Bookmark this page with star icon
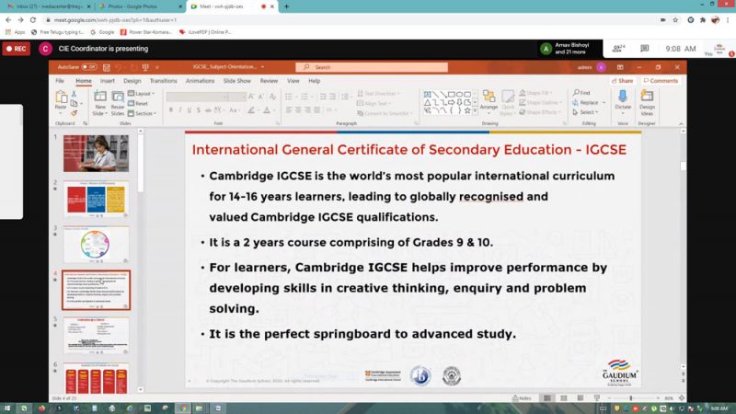The image size is (736, 414). [x=675, y=19]
